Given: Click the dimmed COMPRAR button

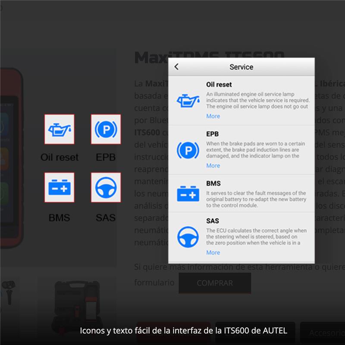Looking at the screenshot, I should point(215,283).
